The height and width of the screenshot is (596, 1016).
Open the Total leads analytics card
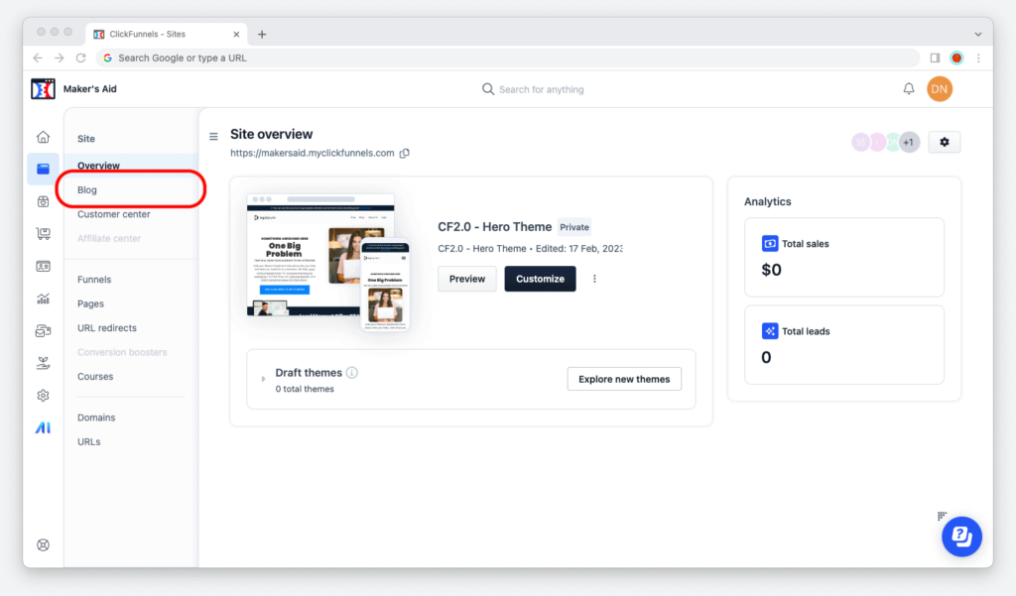843,345
